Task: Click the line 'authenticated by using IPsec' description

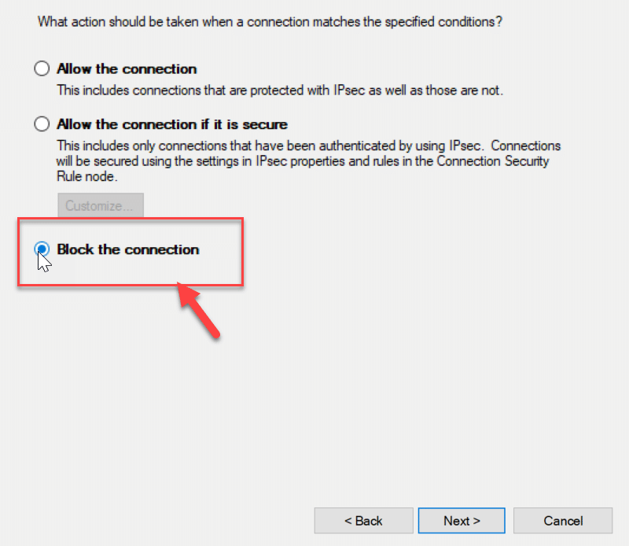Action: tap(308, 146)
